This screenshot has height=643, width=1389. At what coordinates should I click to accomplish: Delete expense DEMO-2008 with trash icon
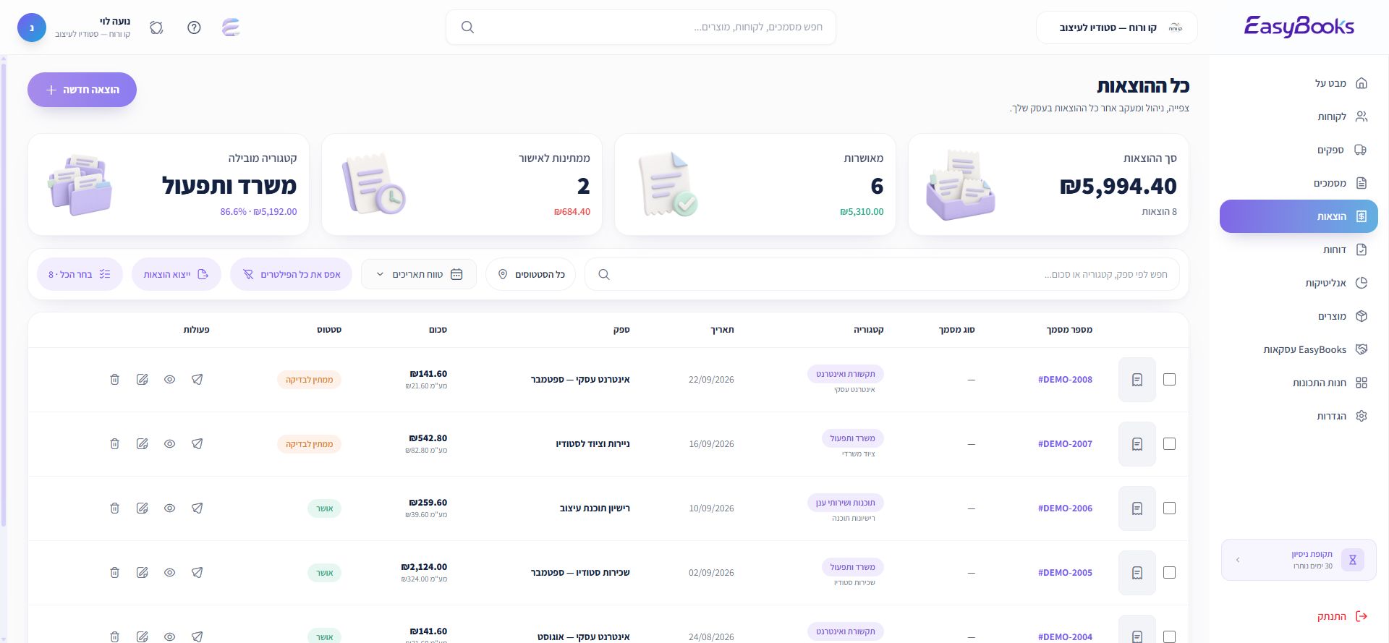(114, 380)
